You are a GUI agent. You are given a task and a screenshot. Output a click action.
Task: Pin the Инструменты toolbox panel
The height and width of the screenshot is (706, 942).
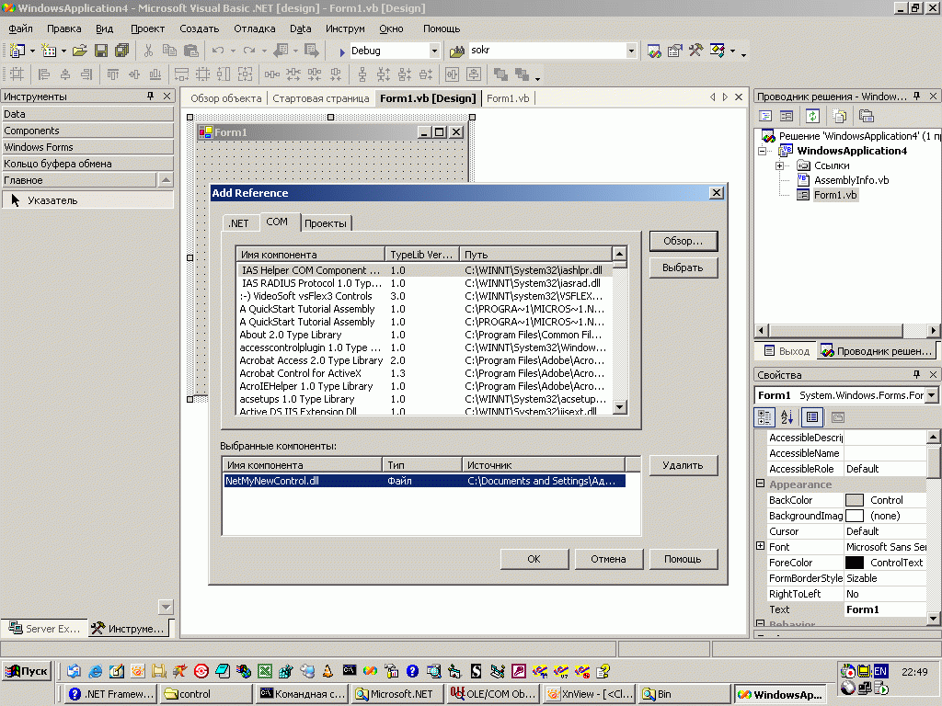pos(150,96)
